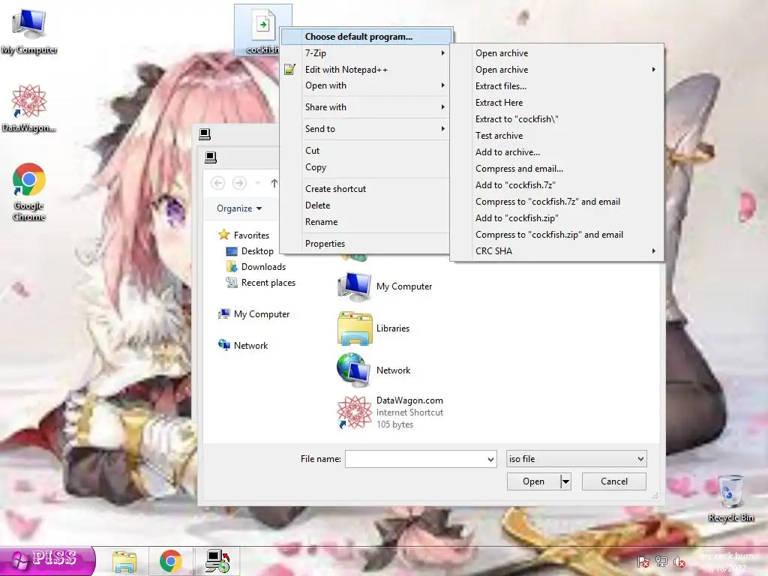Expand the Send to submenu

[366, 128]
